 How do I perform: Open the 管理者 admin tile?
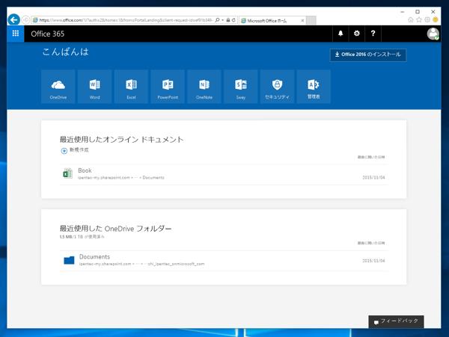(314, 87)
